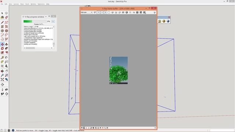Click the rendered tree image thumbnail
235x132 pixels.
coord(118,70)
